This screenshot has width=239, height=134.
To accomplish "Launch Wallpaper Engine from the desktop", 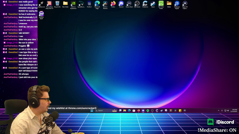I will [x=177, y=5].
